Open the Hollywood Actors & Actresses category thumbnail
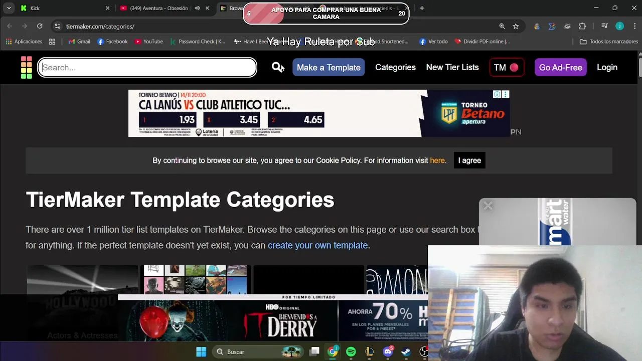 (82, 303)
